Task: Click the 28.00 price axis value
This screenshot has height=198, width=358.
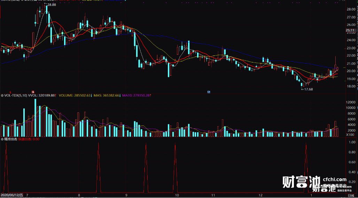Action: pos(351,9)
